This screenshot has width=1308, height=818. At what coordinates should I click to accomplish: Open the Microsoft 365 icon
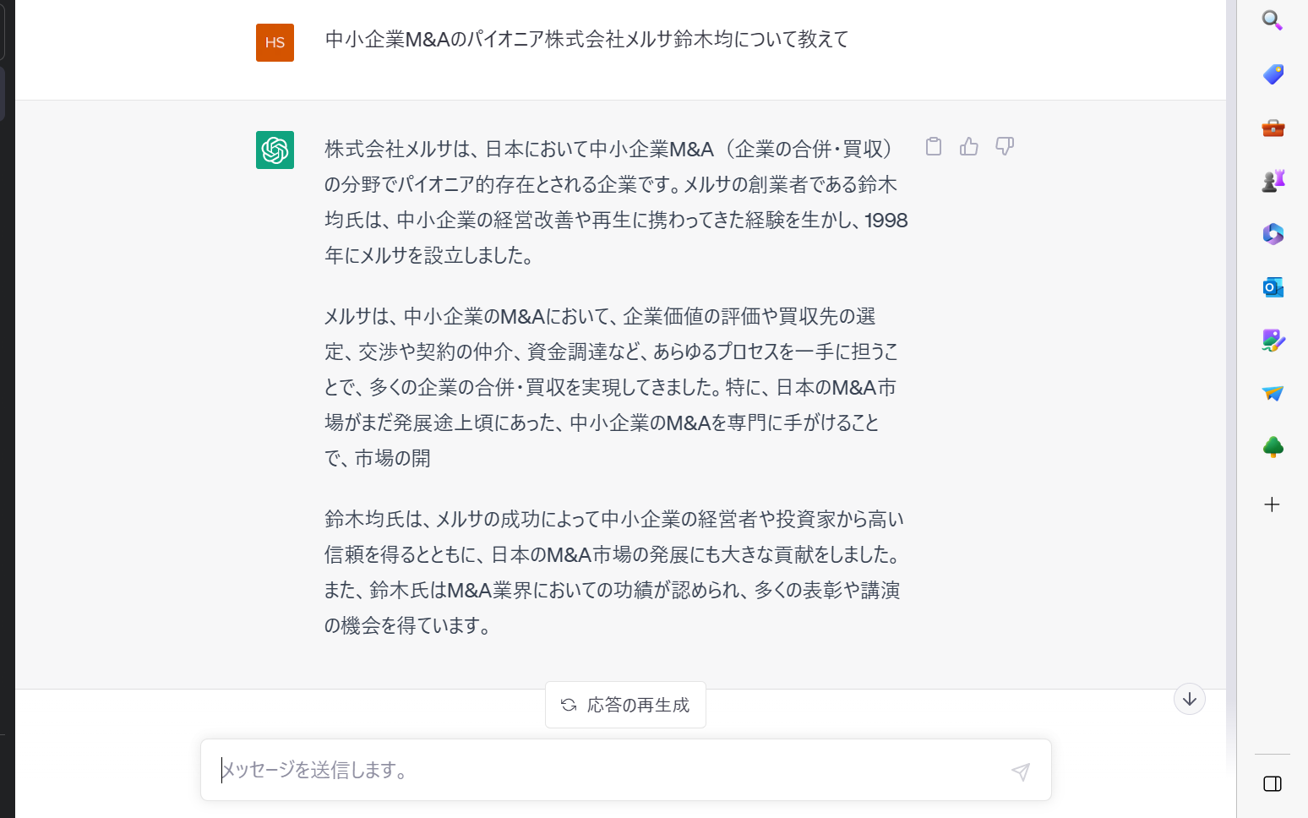coord(1273,234)
